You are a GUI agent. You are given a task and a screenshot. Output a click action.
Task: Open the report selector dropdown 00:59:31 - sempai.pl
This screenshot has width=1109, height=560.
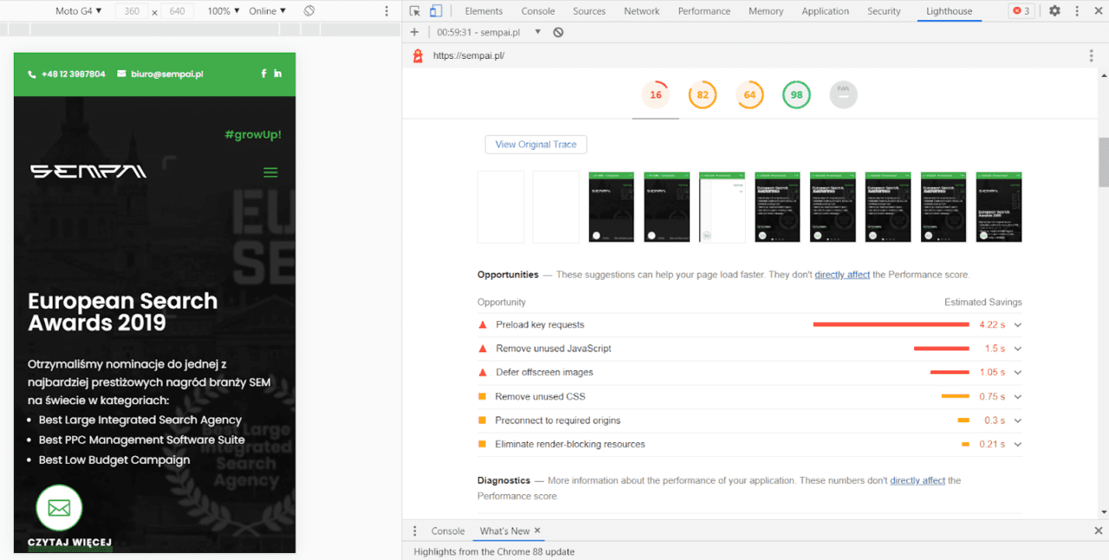point(489,32)
